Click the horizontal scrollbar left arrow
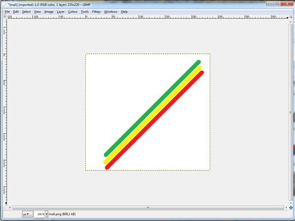295x221 pixels. pyautogui.click(x=10, y=208)
